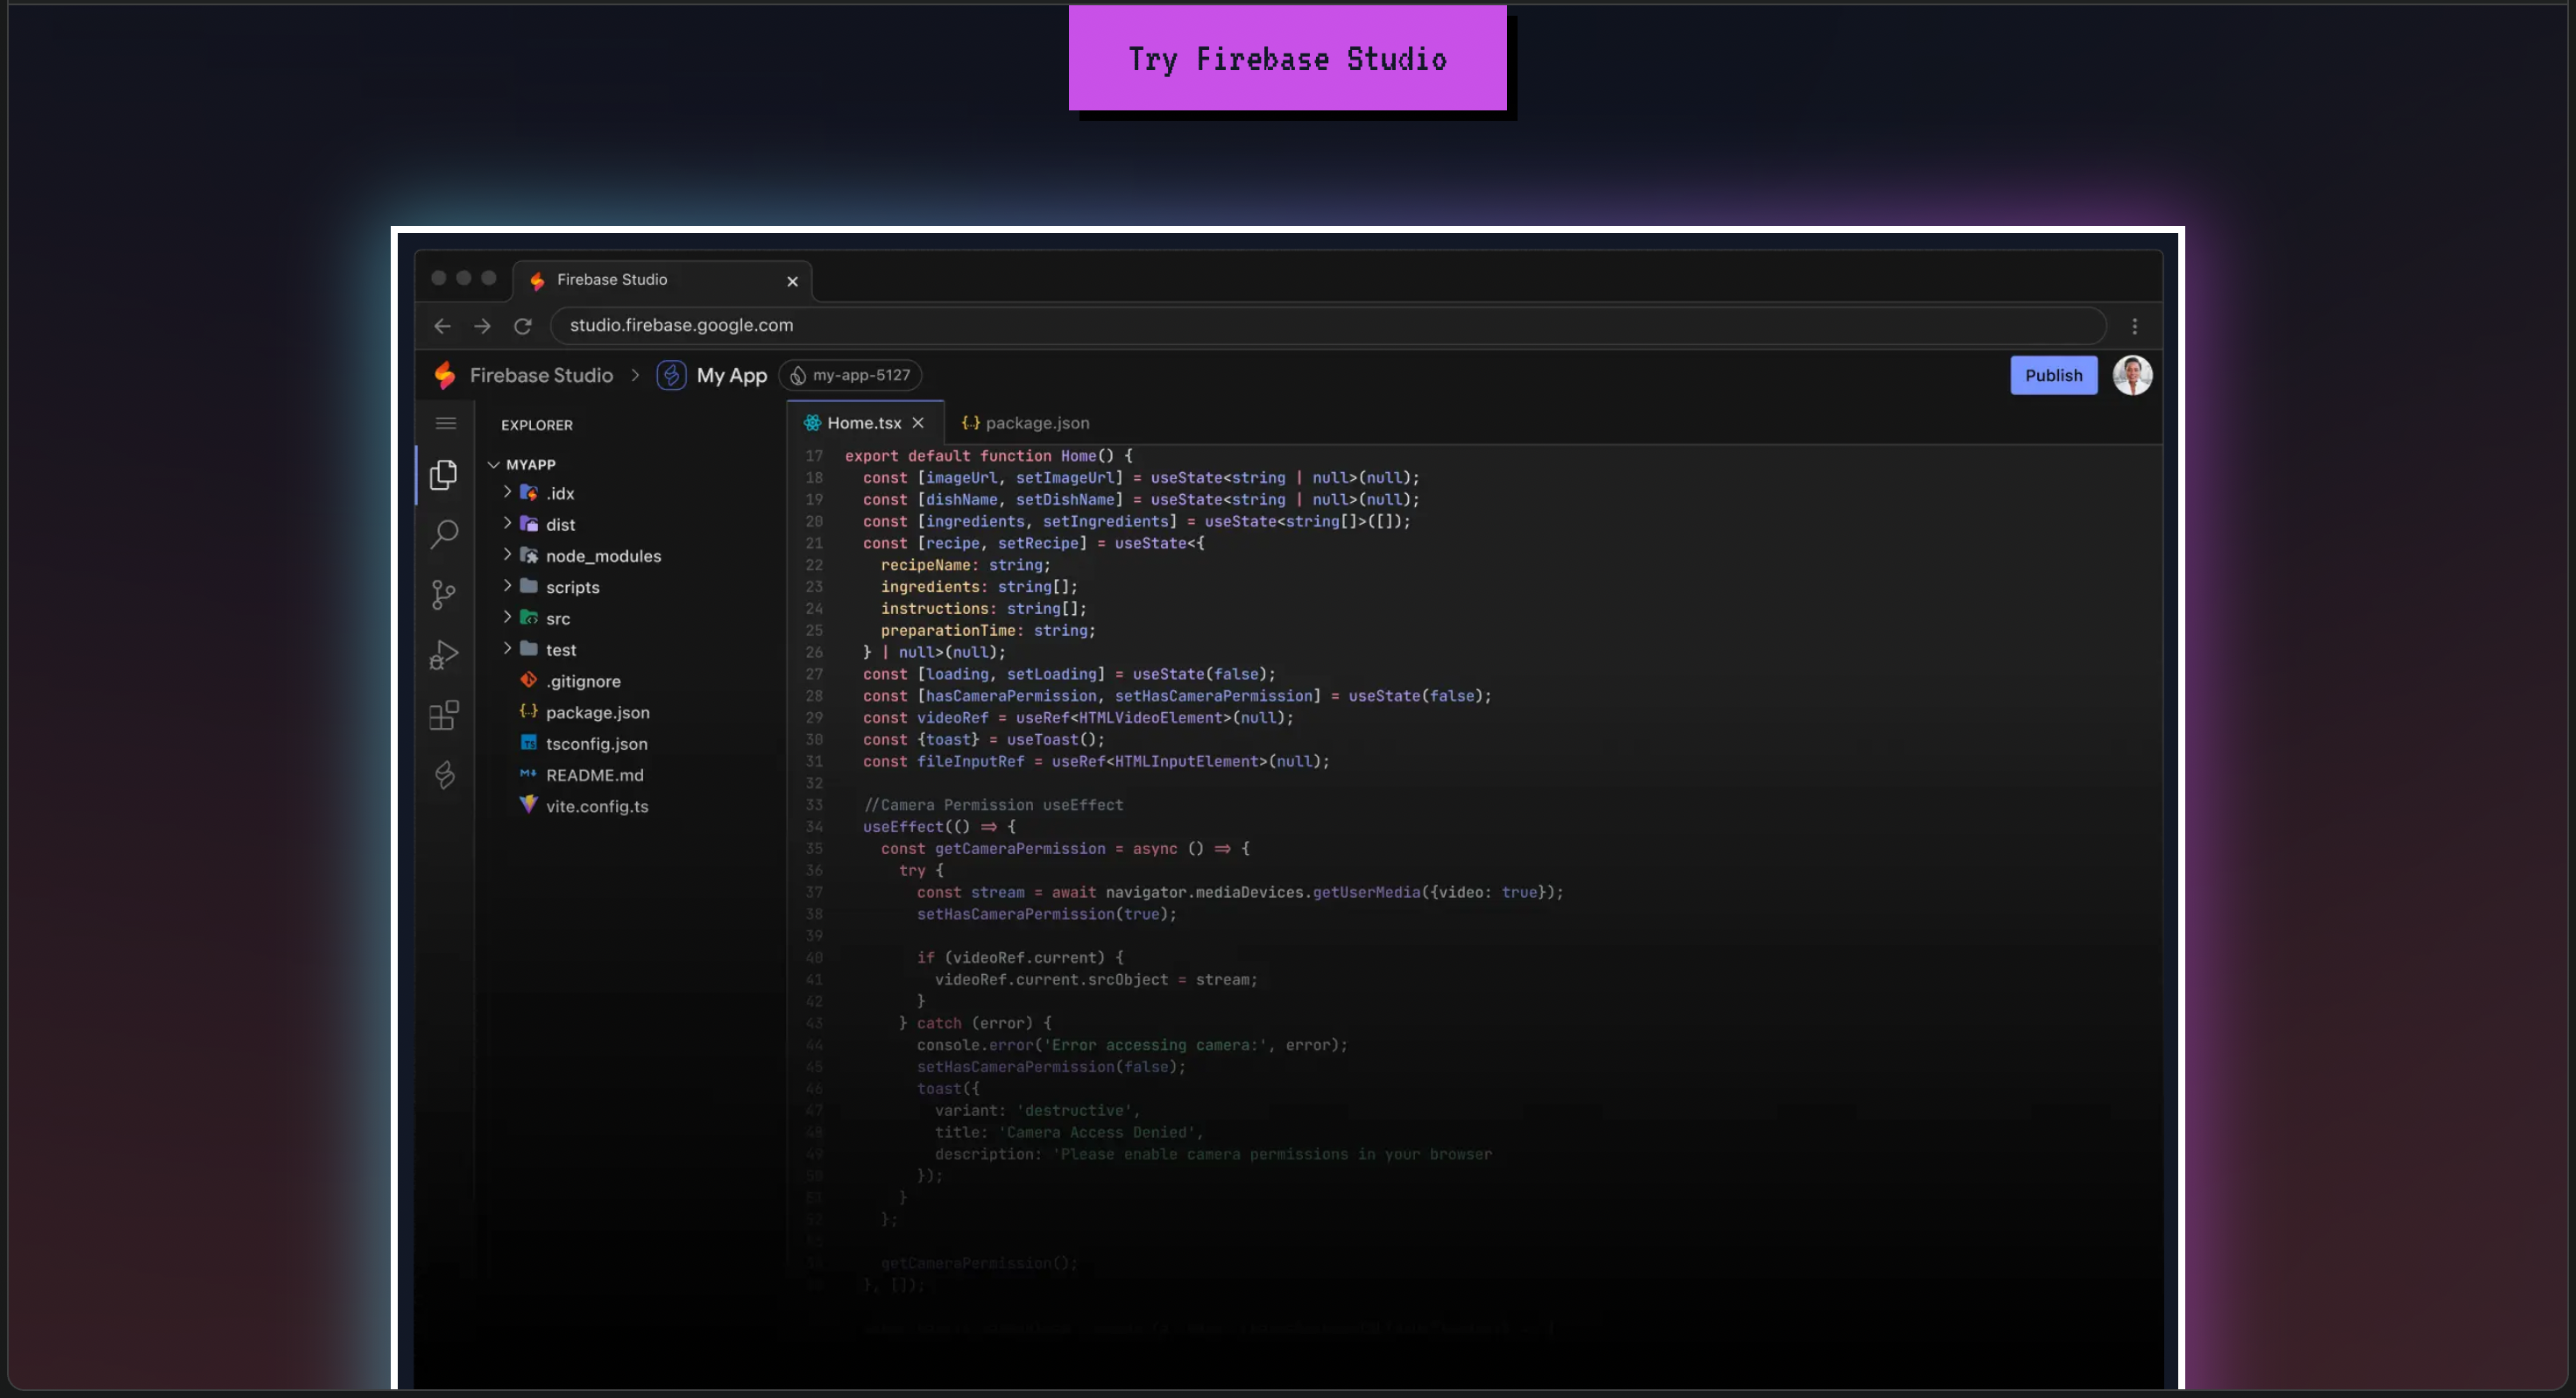Click the Try Firebase Studio button

pos(1287,59)
